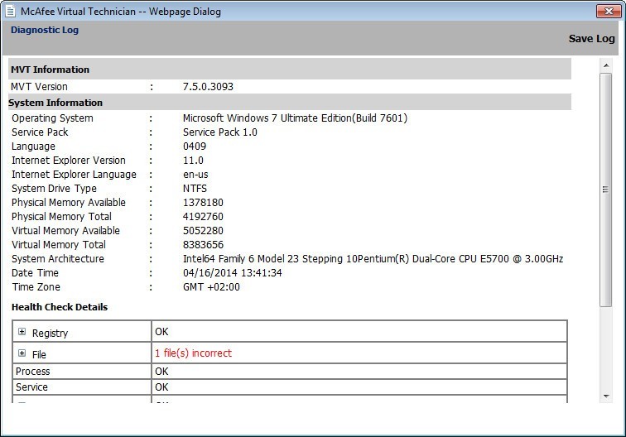Click the File row label
This screenshot has height=437, width=626.
pos(39,354)
